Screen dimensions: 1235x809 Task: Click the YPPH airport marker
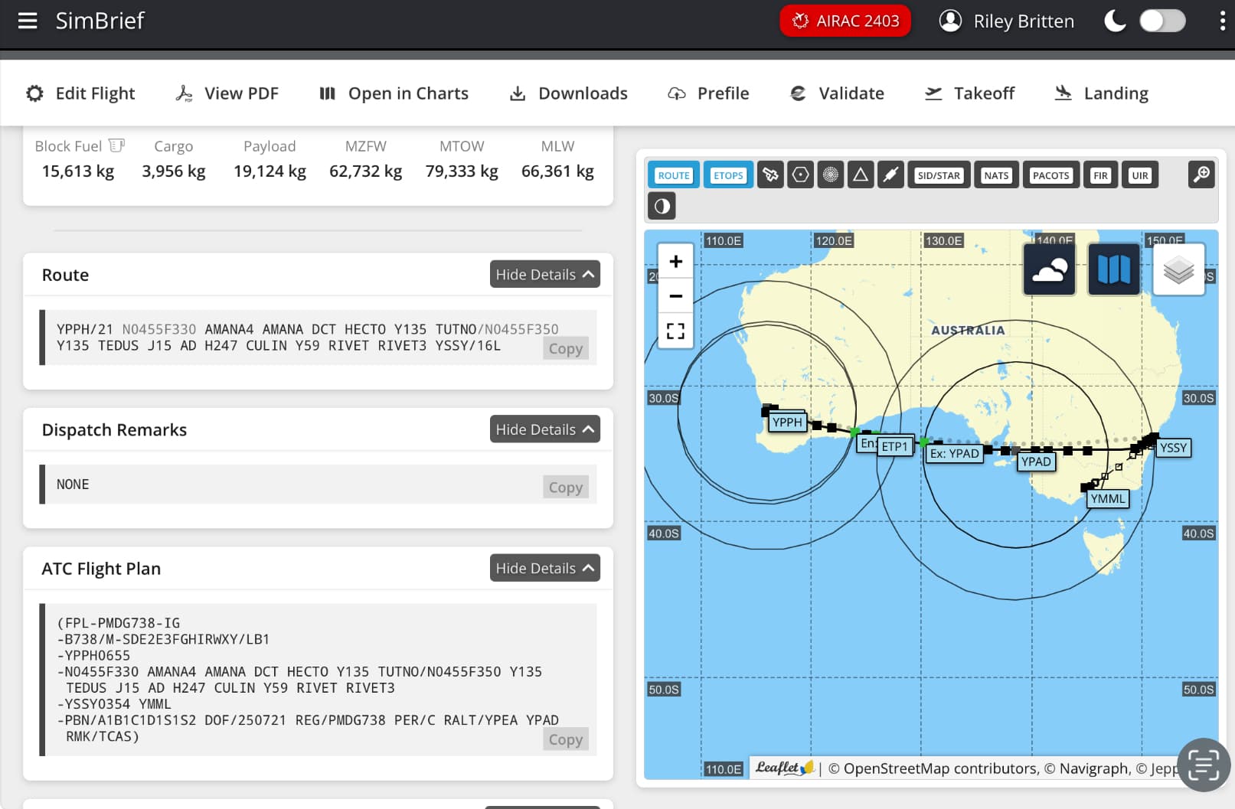click(x=787, y=422)
